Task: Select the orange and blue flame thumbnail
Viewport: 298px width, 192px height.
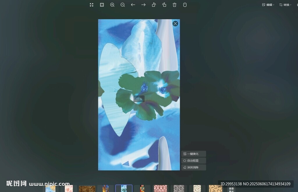Action: click(x=105, y=188)
